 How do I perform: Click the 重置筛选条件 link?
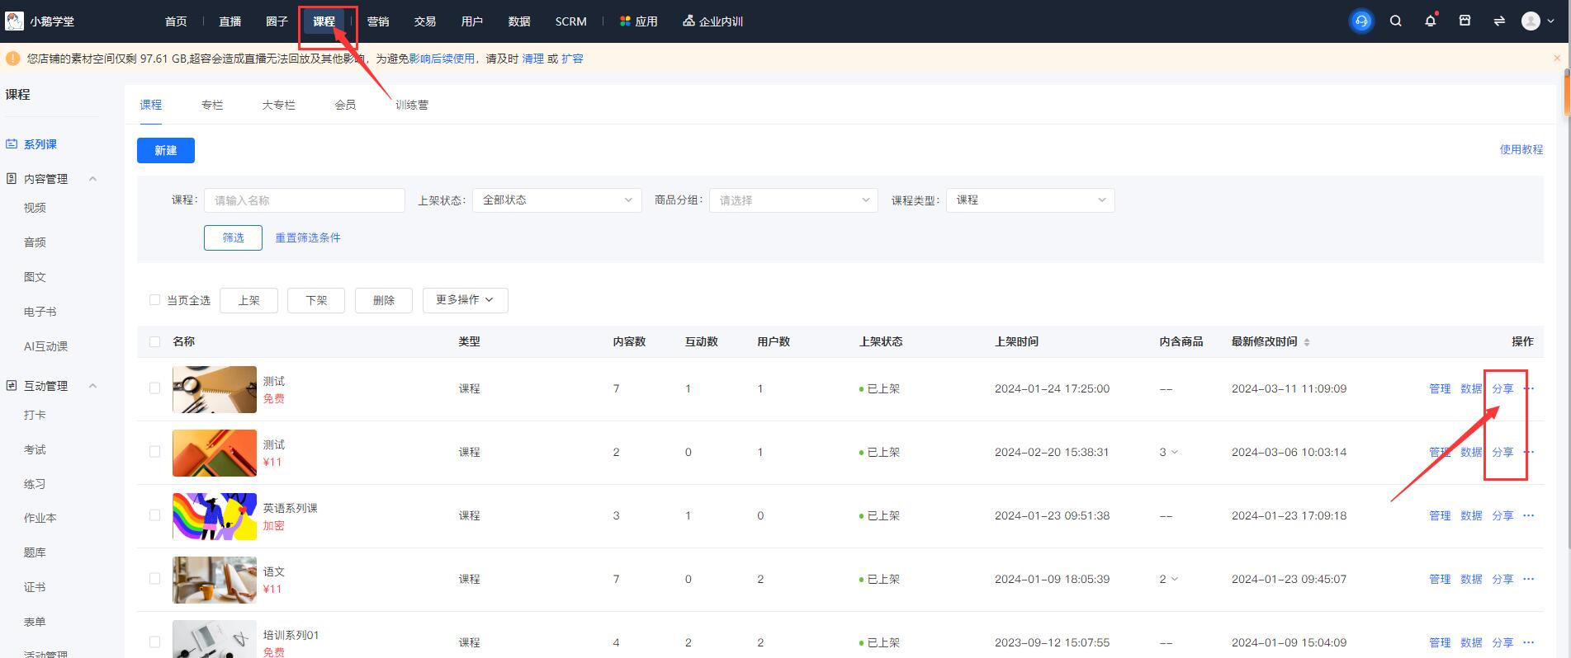point(307,237)
